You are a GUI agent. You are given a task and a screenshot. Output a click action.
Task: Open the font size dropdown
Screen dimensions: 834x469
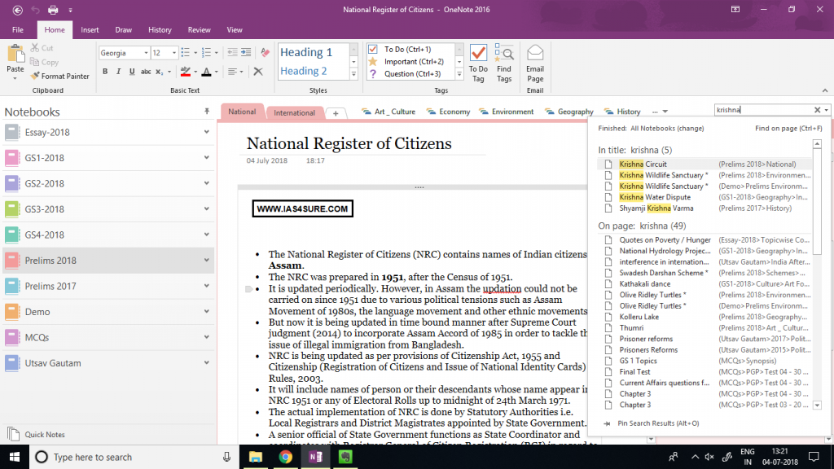tap(169, 52)
